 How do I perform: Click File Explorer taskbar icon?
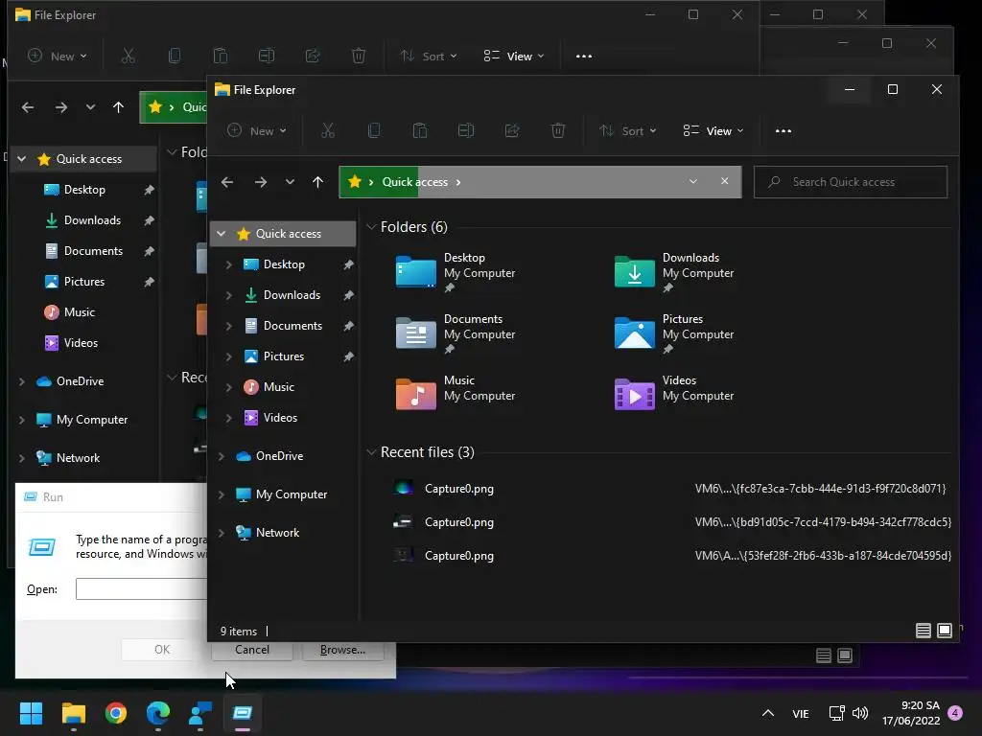(x=73, y=713)
